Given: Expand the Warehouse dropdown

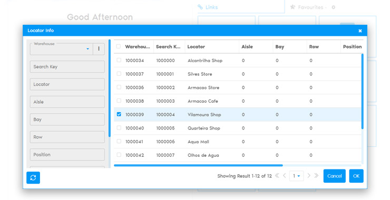Looking at the screenshot, I should tap(87, 49).
